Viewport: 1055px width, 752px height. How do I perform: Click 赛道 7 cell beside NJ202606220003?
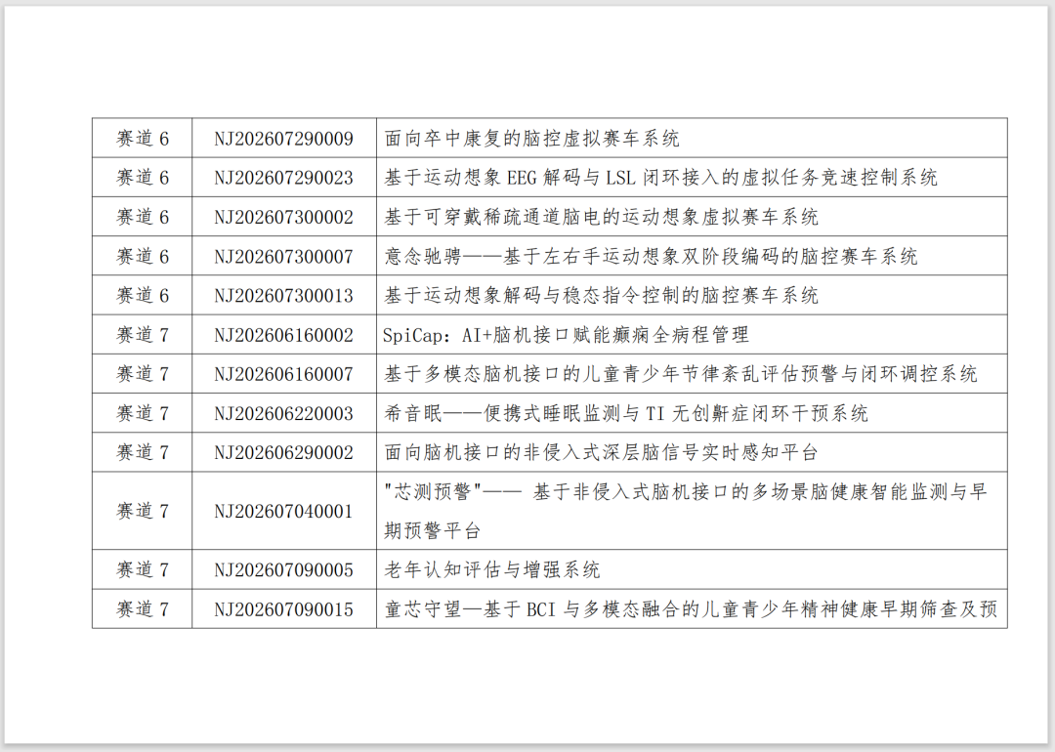click(x=143, y=413)
